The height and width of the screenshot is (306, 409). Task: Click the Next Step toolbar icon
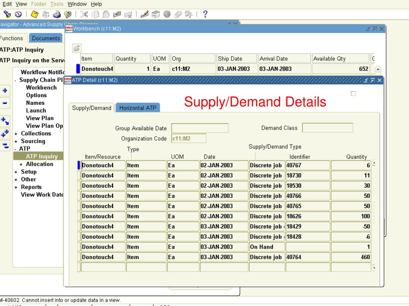(x=46, y=14)
